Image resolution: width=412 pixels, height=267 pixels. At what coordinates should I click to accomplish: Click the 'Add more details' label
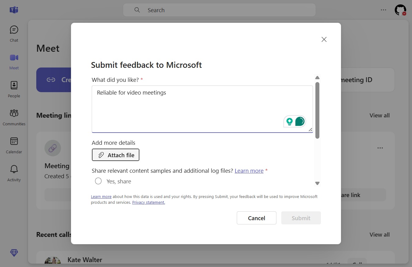[x=113, y=143]
